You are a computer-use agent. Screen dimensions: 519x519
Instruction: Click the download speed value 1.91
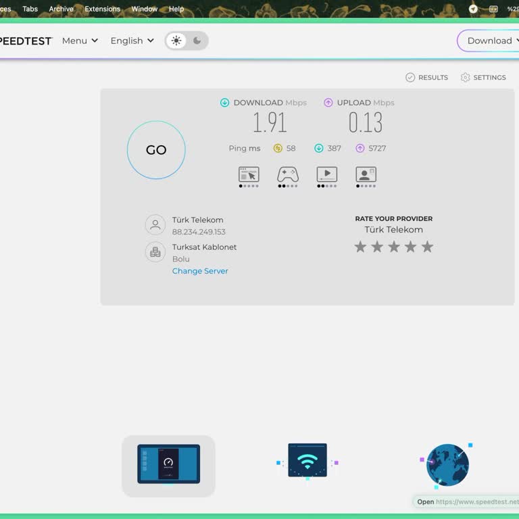[x=270, y=122]
